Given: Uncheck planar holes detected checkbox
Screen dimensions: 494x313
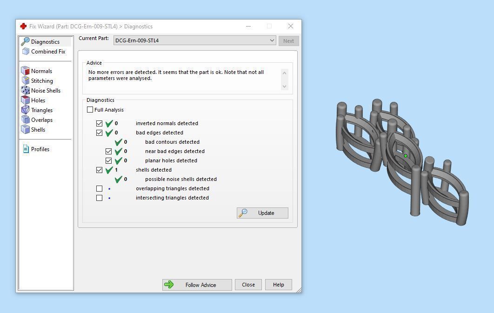Looking at the screenshot, I should [x=109, y=160].
